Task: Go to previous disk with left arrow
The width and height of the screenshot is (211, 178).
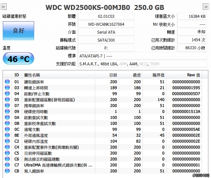Action: click(x=3, y=7)
